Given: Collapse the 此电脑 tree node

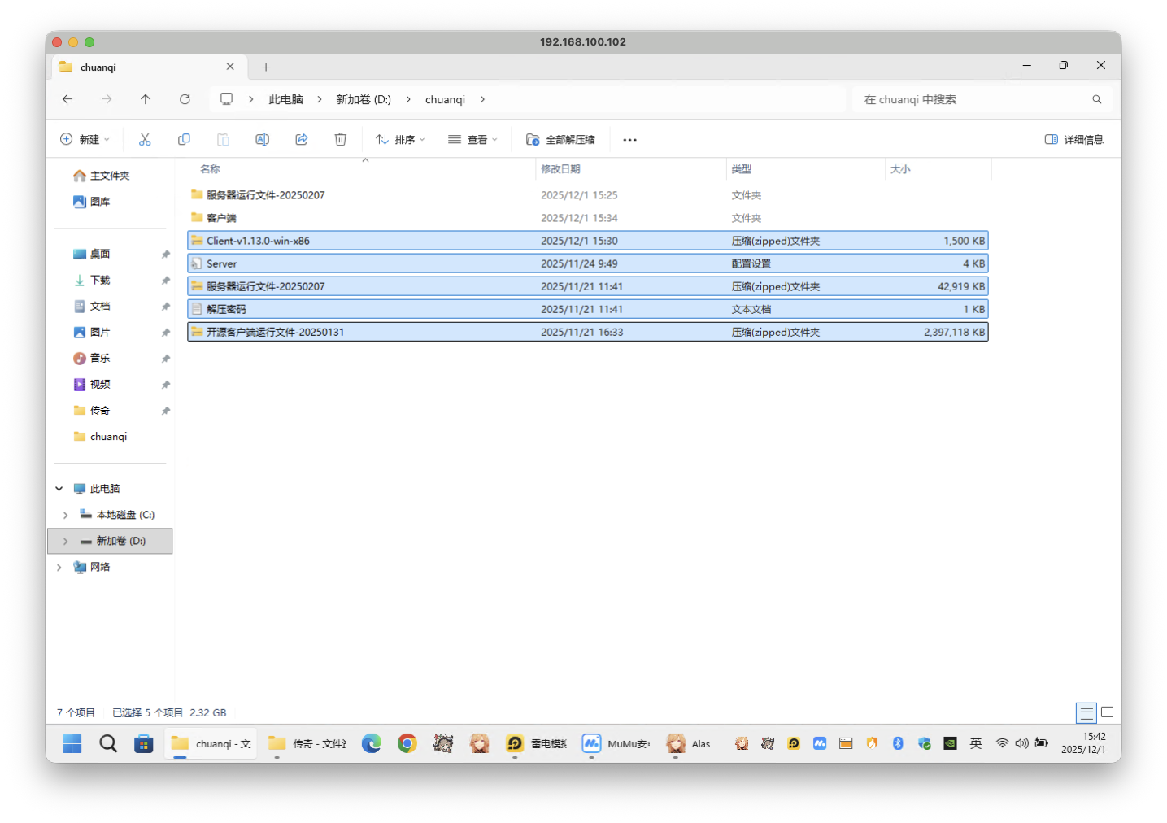Looking at the screenshot, I should [x=59, y=489].
